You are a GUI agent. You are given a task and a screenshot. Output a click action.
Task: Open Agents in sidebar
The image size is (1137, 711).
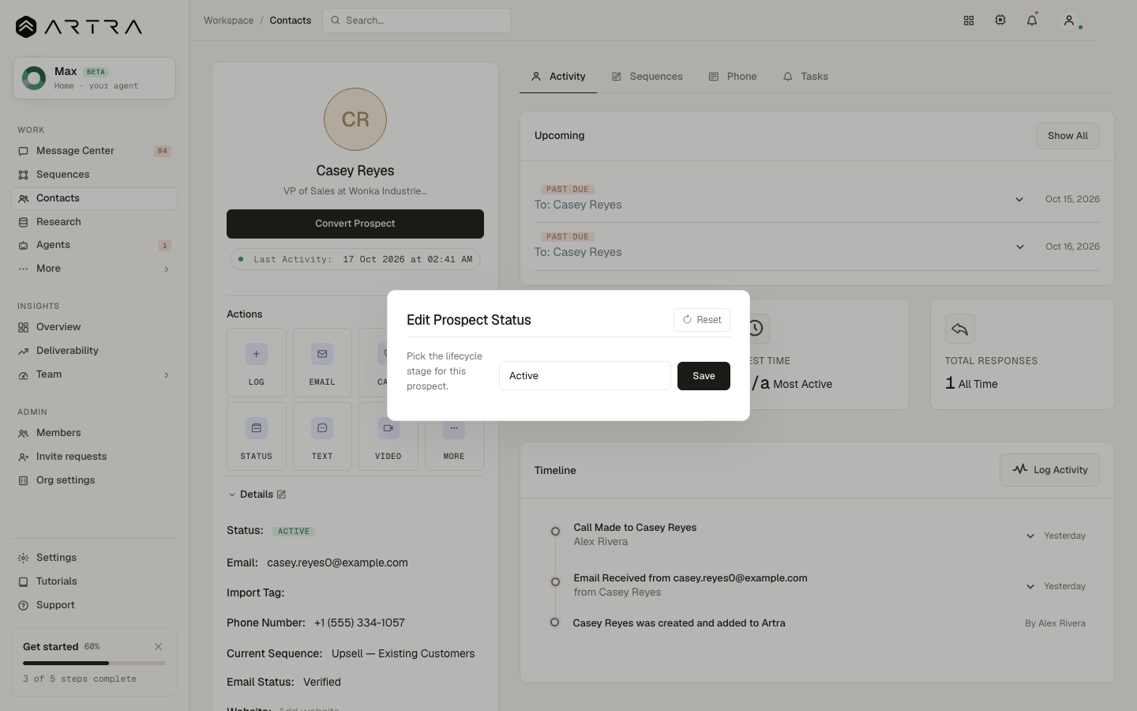[94, 245]
